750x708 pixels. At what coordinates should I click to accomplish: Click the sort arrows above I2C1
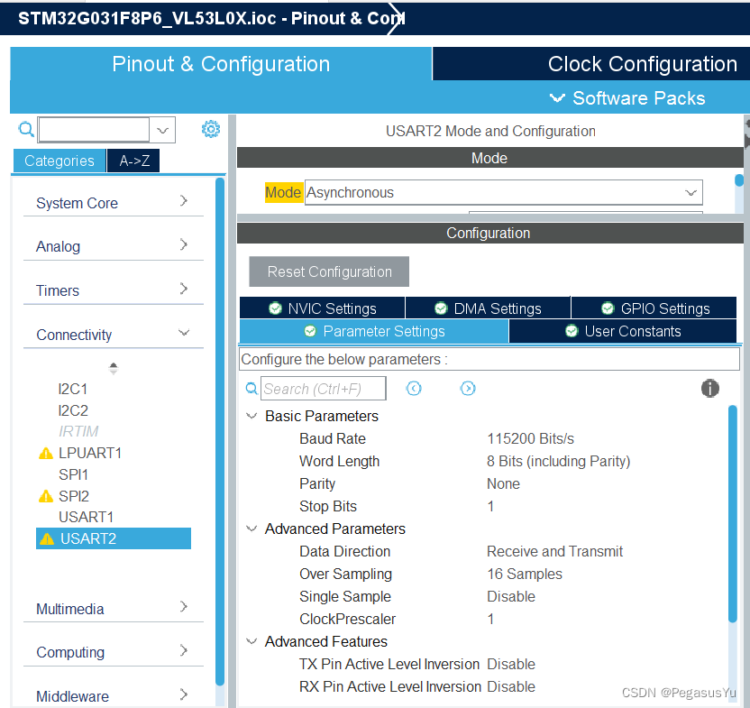114,368
